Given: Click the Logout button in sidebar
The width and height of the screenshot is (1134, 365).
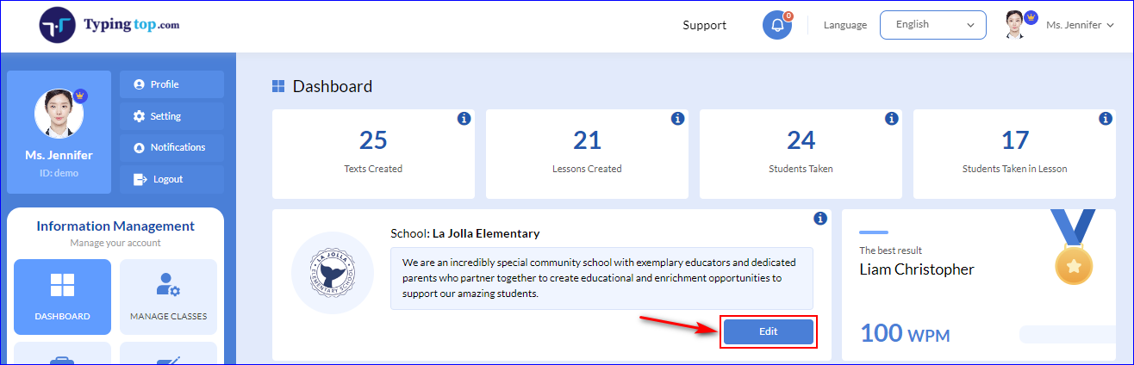Looking at the screenshot, I should [x=171, y=179].
